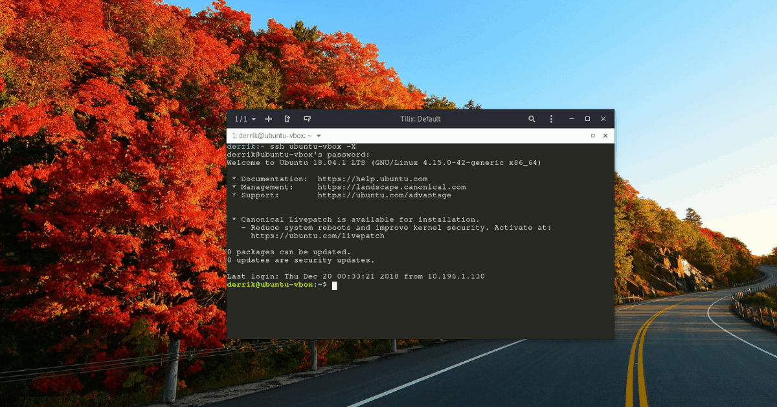Add a new session with plus icon

(x=269, y=119)
